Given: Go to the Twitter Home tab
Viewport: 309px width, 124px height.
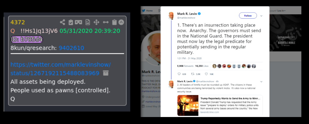Looking at the screenshot, I should tap(147, 11).
